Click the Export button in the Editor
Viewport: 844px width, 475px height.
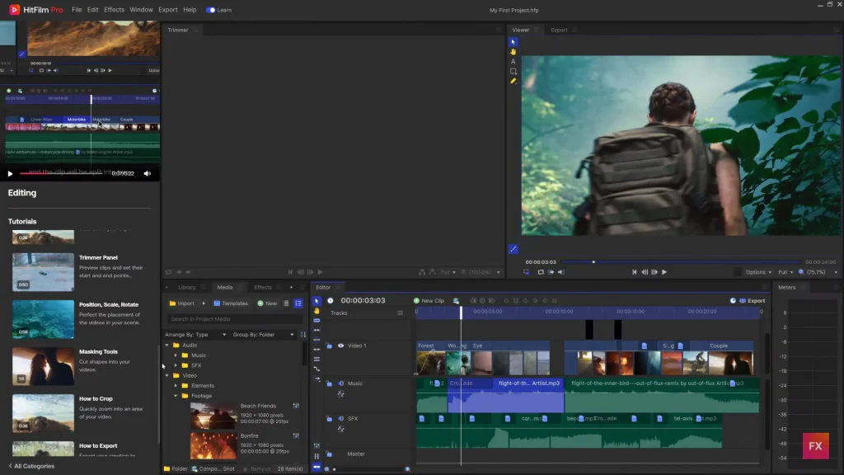(x=753, y=300)
